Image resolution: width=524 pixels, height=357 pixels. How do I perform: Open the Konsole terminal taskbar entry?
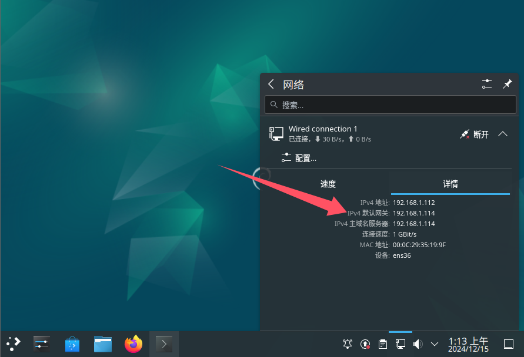pos(164,343)
